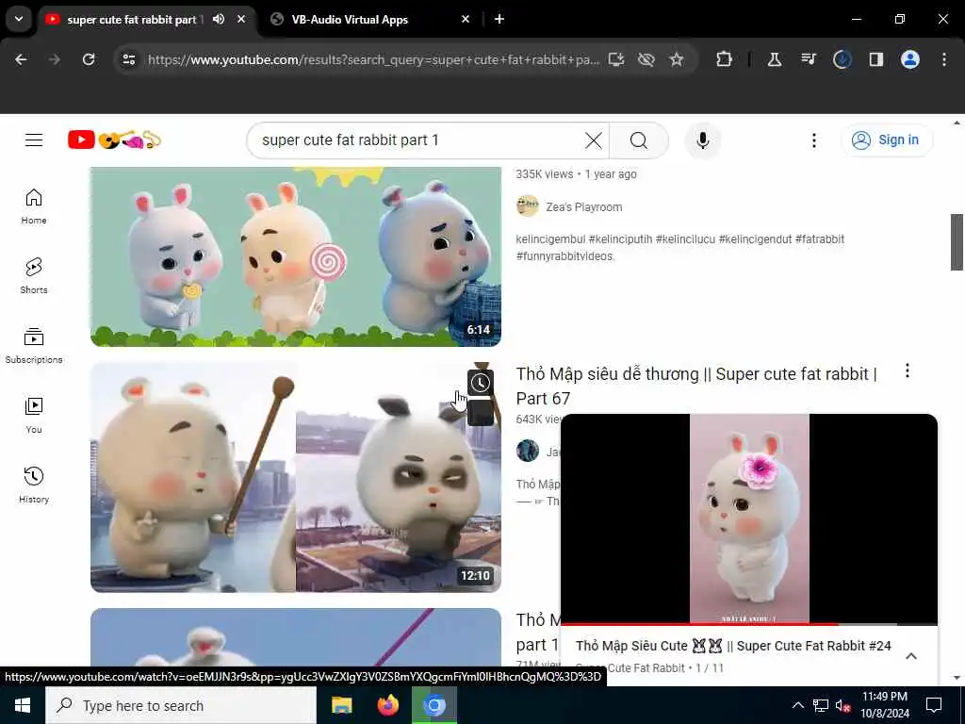
Task: Open the taskbar clock showing 11:49 PM
Action: pos(884,705)
